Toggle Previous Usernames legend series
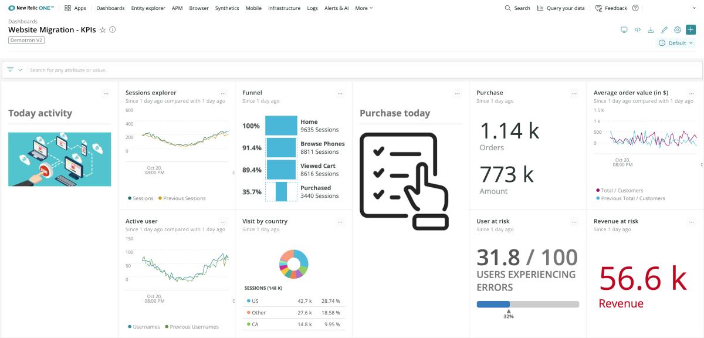This screenshot has height=338, width=704. (192, 327)
